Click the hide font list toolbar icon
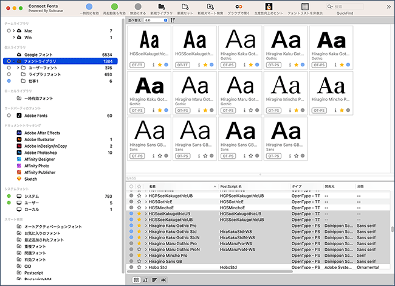Image resolution: width=395 pixels, height=286 pixels. coord(305,7)
